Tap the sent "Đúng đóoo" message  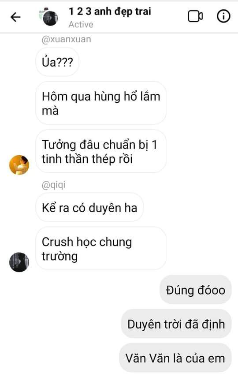coord(195,290)
